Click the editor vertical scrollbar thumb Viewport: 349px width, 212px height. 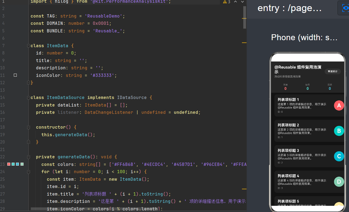(x=245, y=17)
